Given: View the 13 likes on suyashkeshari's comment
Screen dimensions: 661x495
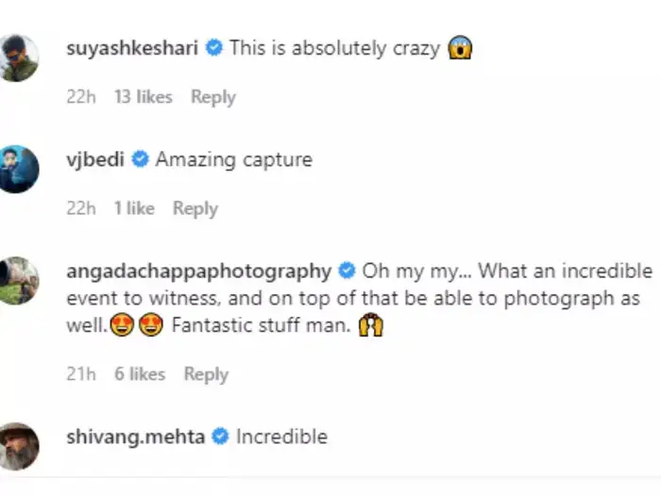Looking at the screenshot, I should (x=144, y=97).
